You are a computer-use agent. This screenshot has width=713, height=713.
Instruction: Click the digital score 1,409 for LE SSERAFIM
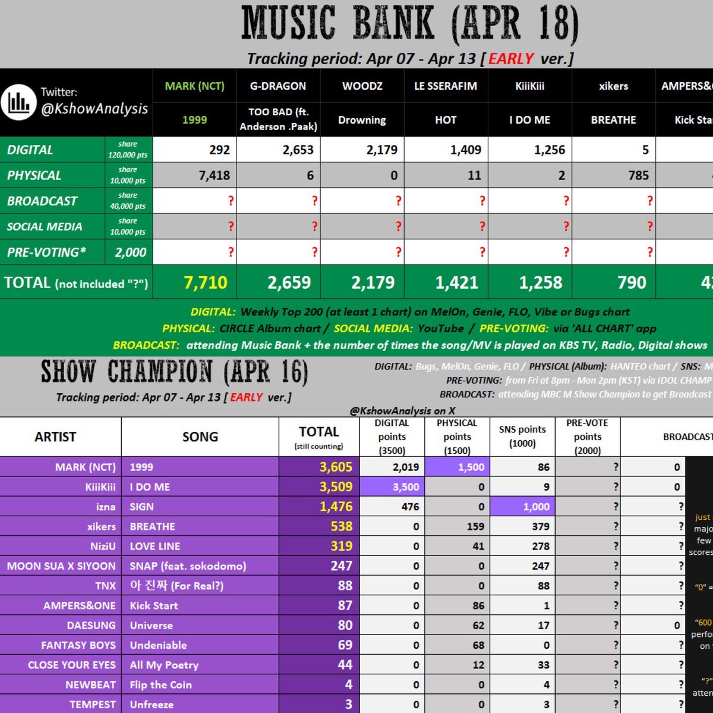coord(466,150)
